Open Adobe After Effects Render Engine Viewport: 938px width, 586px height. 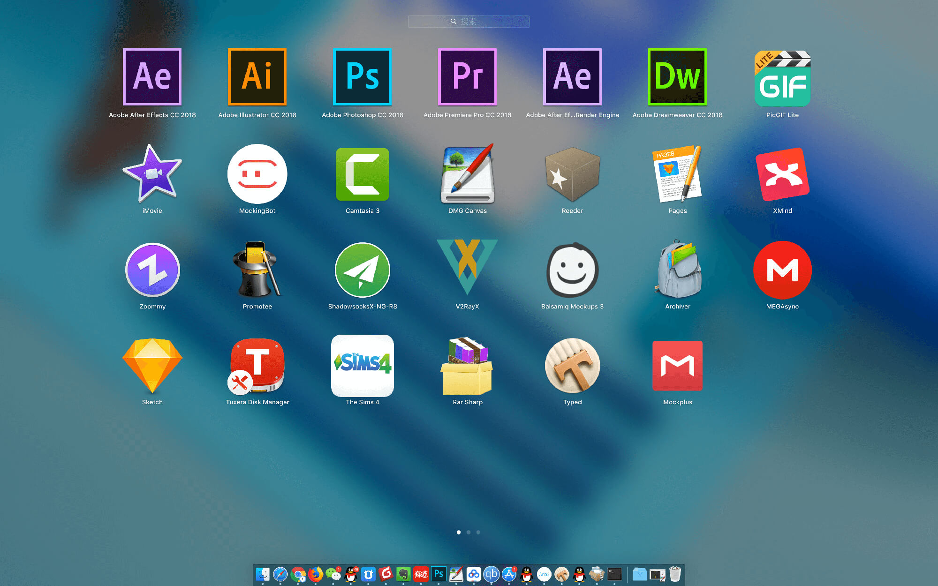572,77
